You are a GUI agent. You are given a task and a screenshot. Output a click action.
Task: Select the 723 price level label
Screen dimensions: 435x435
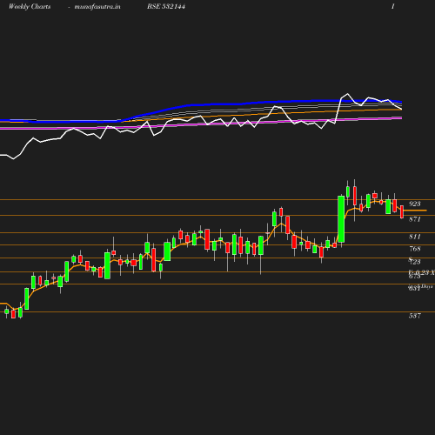click(x=415, y=262)
